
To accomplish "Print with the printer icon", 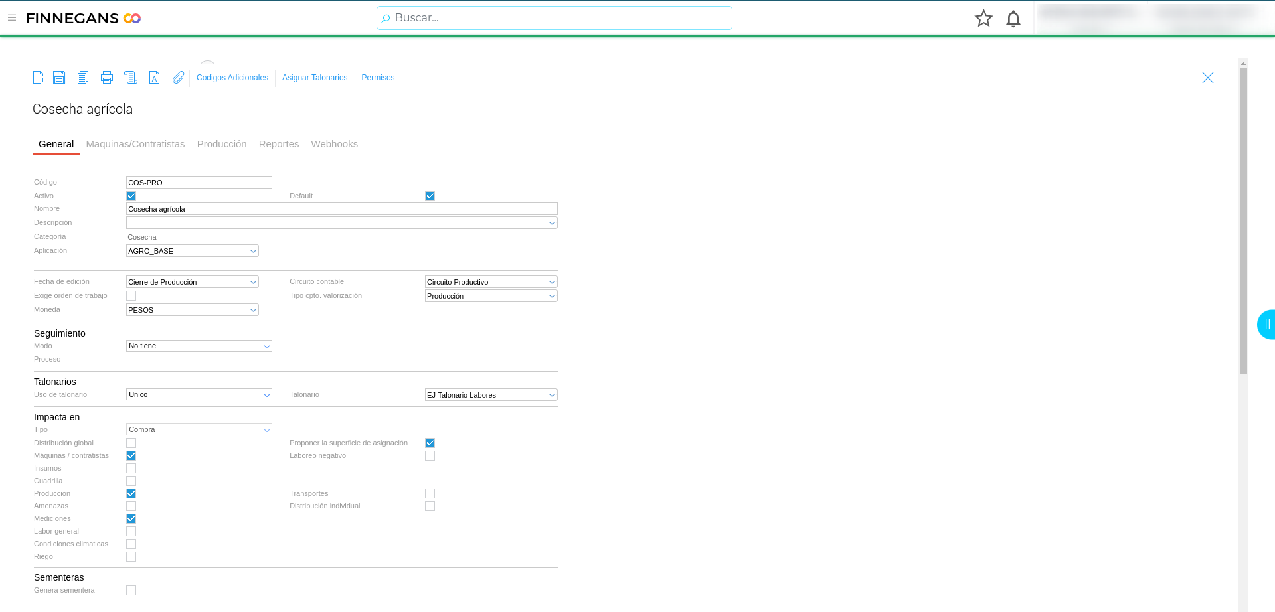I will 107,78.
